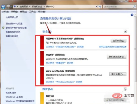Viewport: 137px width, 104px height.
Task: Click the search magnifier icon
Action: coord(134,7)
